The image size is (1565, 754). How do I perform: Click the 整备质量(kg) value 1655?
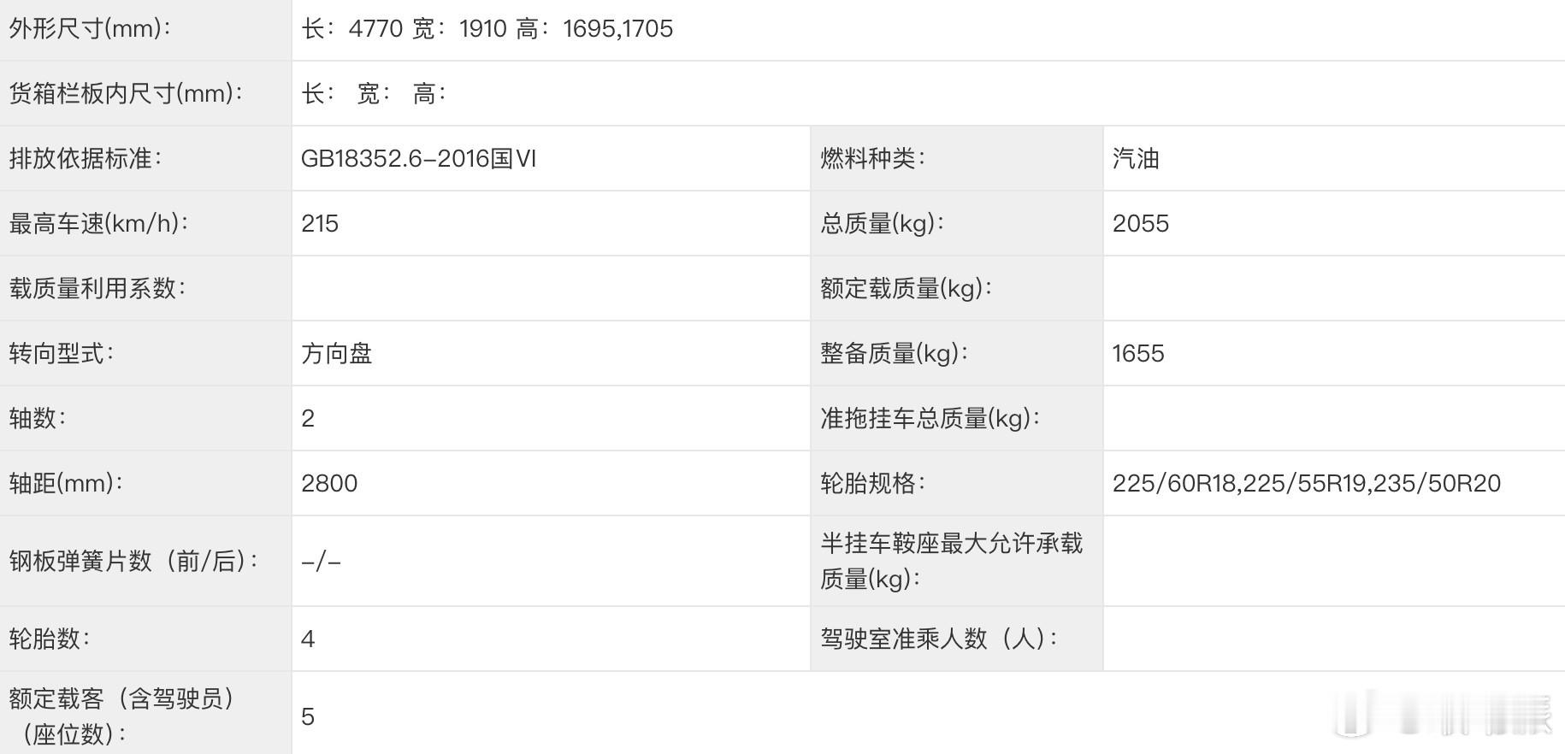tap(1138, 353)
